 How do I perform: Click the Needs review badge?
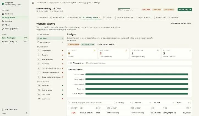(73, 44)
